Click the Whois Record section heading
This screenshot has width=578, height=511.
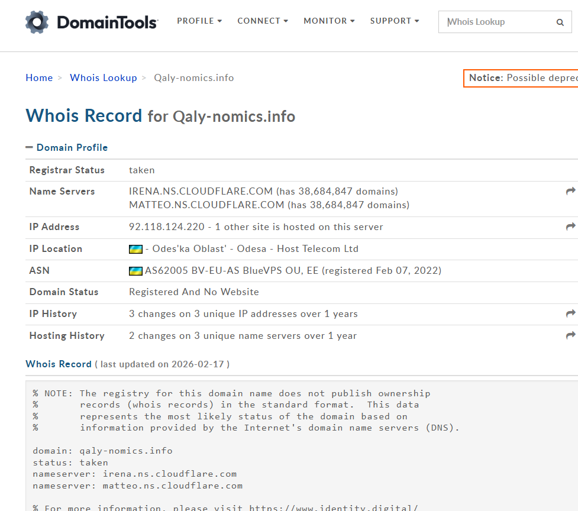click(x=59, y=364)
